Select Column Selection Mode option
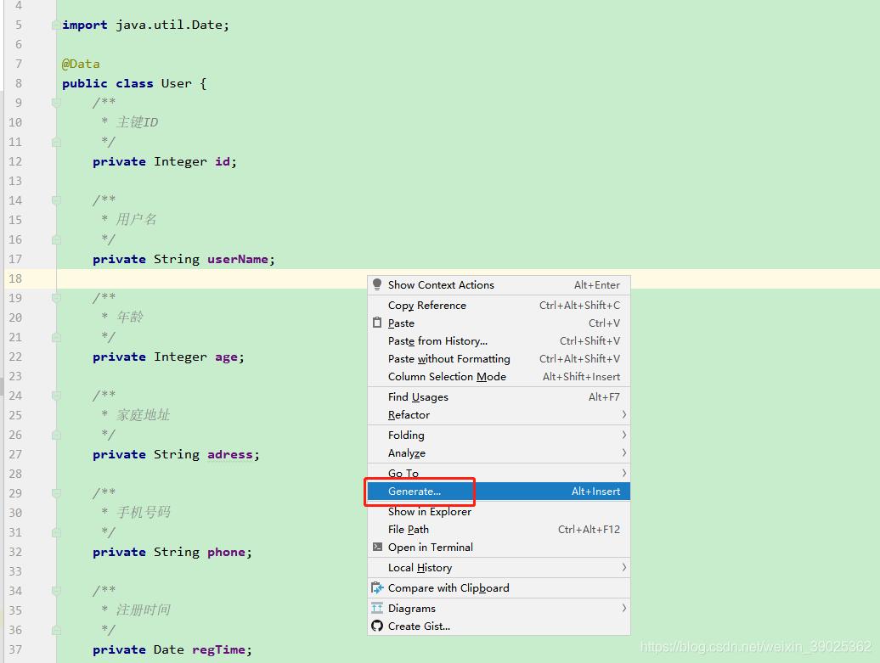The image size is (880, 663). (x=447, y=376)
